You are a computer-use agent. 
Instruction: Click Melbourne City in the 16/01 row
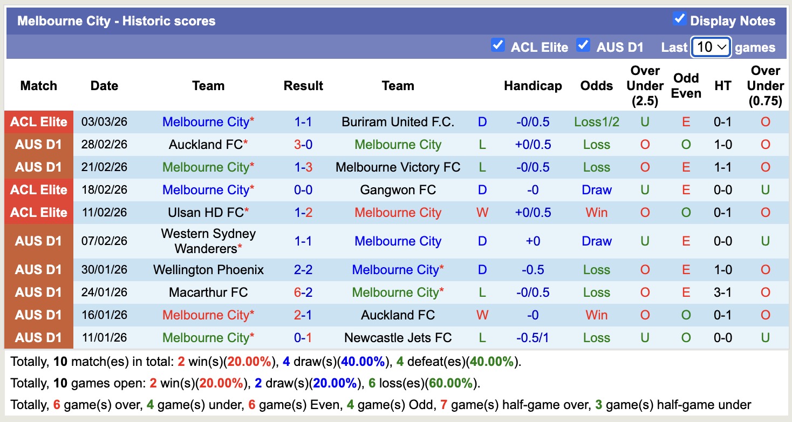208,315
